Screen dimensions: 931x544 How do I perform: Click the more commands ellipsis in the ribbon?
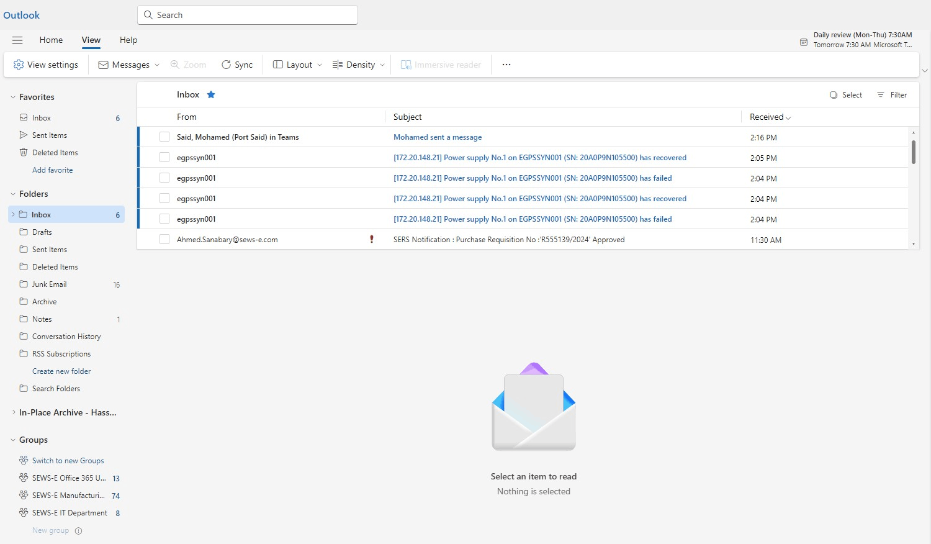tap(506, 64)
